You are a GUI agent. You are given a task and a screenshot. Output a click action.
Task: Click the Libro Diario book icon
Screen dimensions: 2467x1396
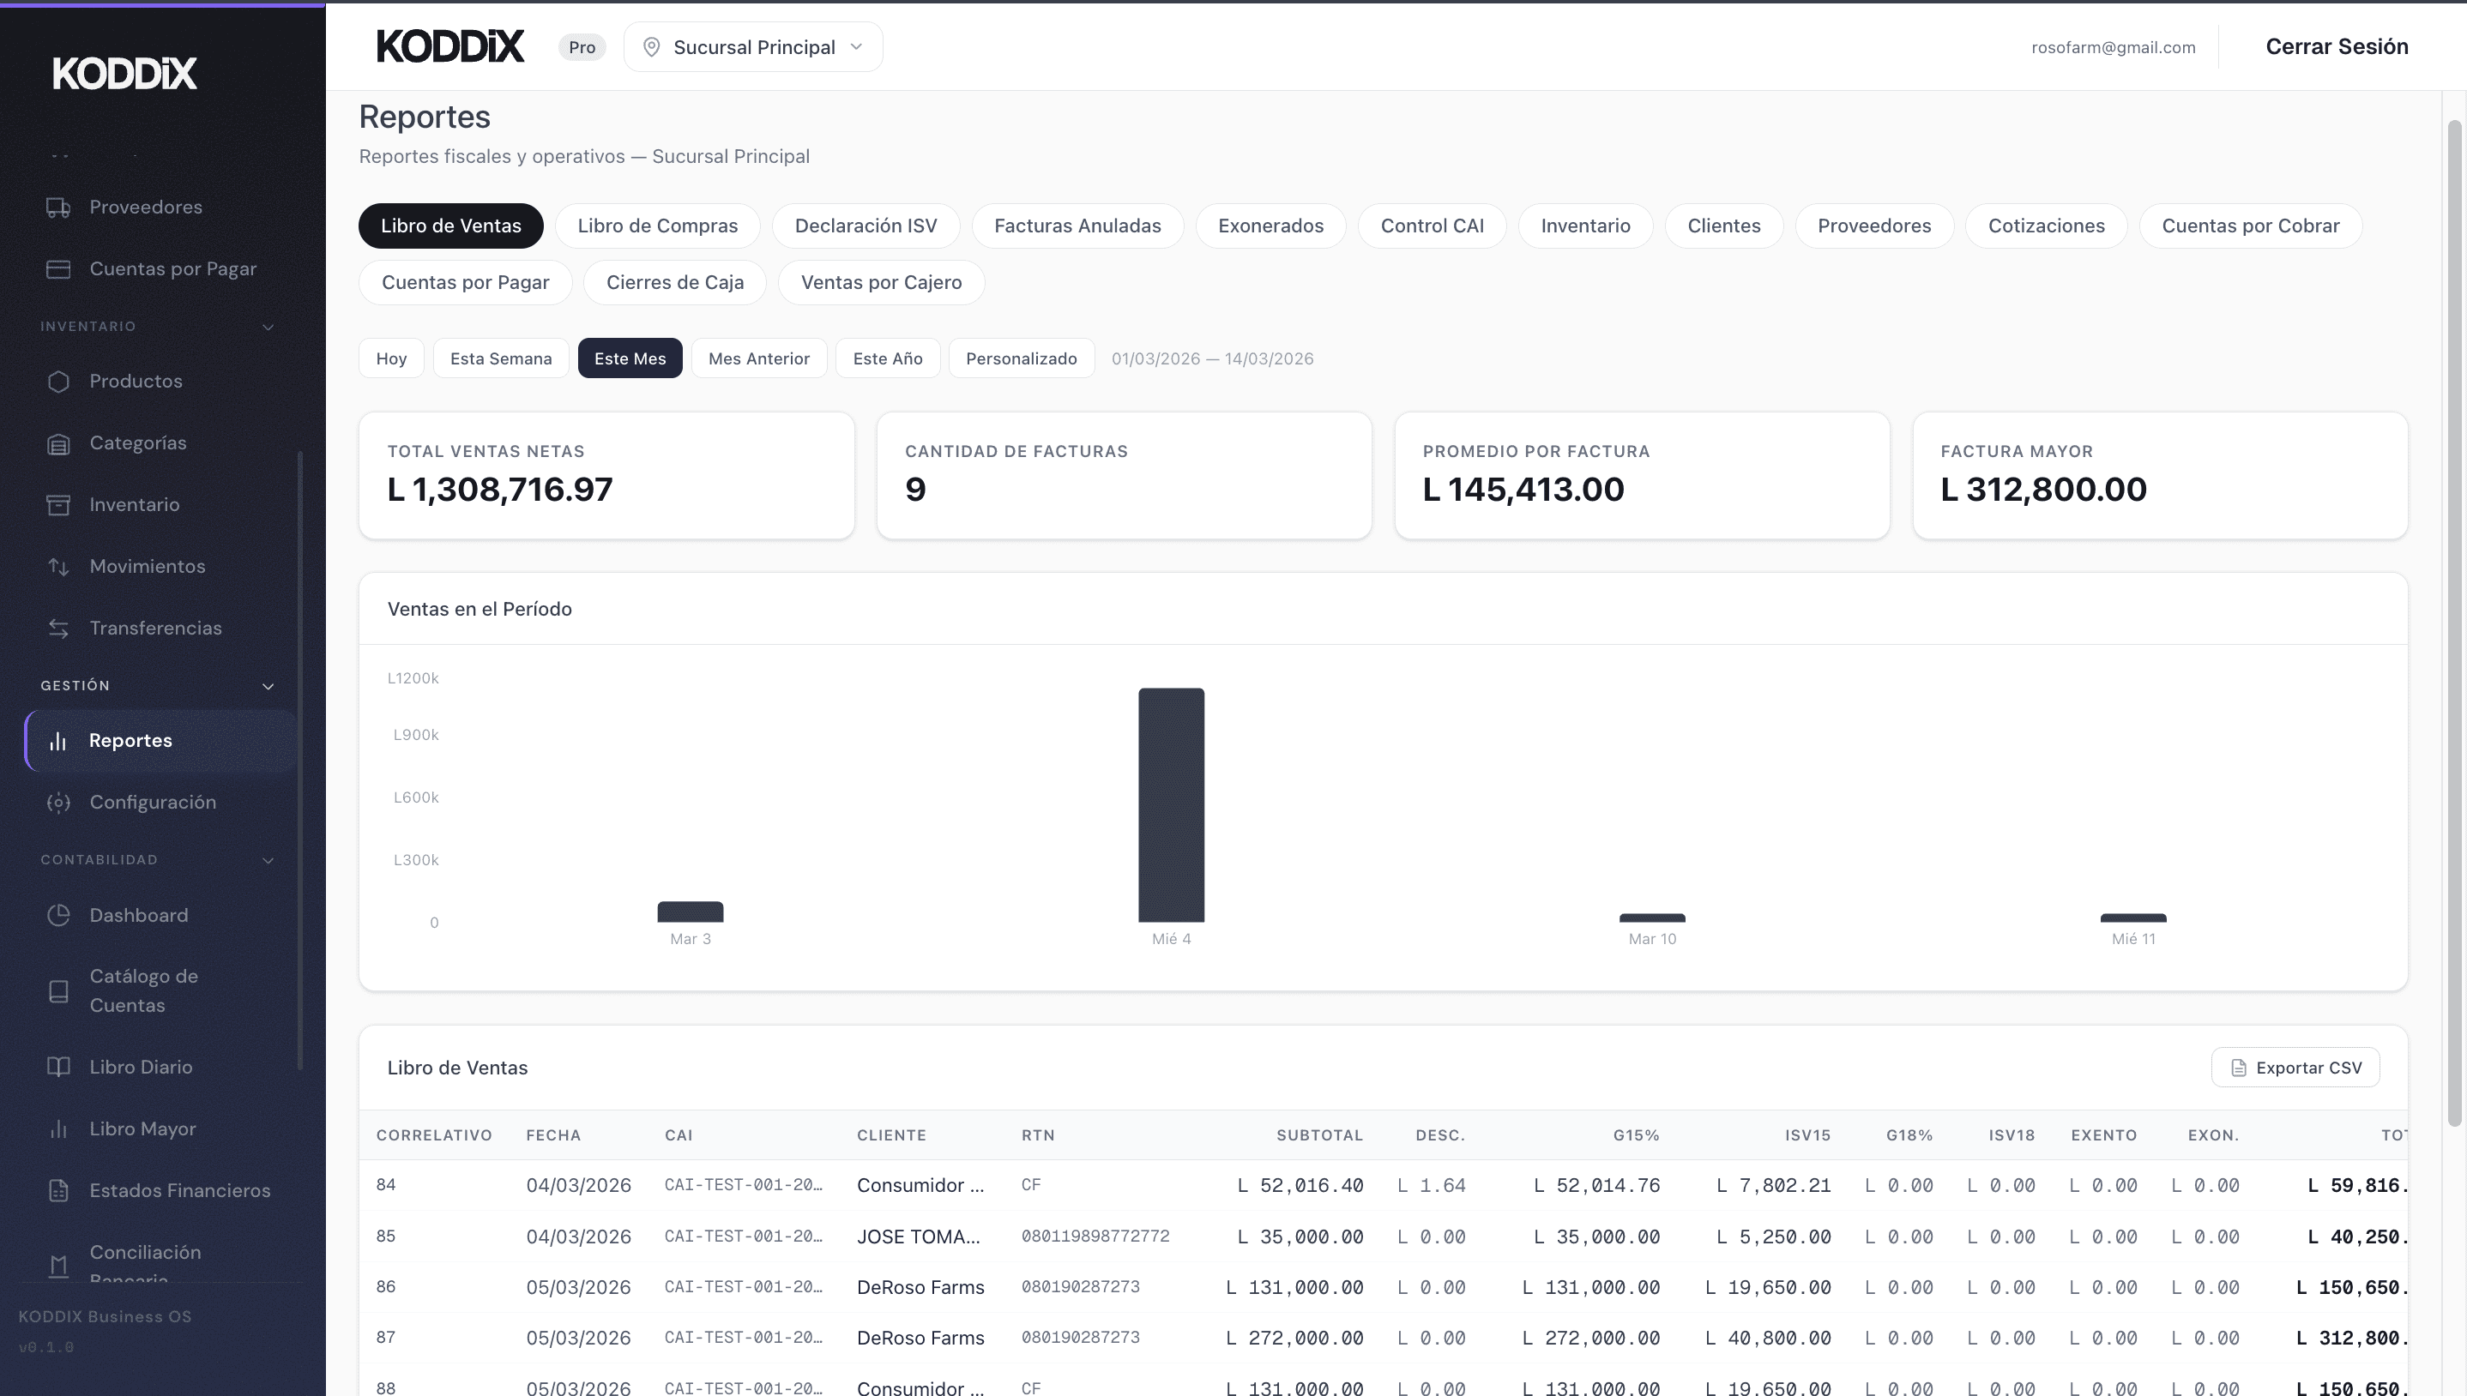coord(58,1067)
